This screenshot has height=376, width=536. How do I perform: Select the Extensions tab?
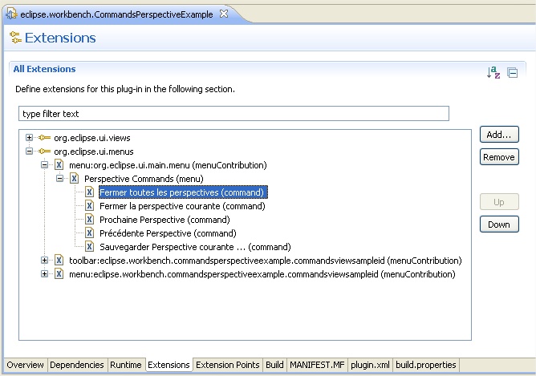click(x=169, y=365)
